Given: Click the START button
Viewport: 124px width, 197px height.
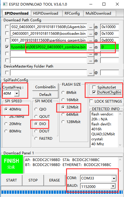Looking at the screenshot, I should pos(12,180).
